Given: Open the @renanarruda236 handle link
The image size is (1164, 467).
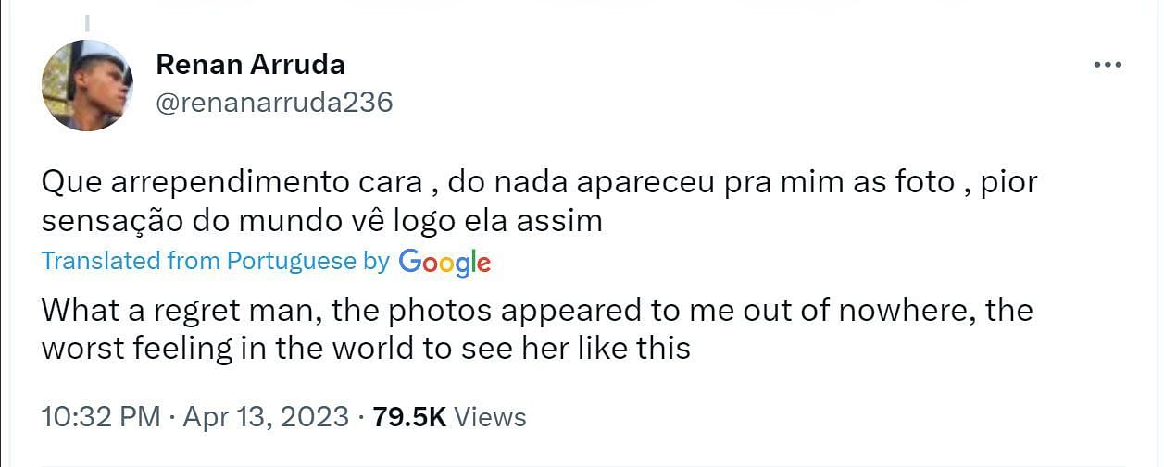Looking at the screenshot, I should [274, 102].
